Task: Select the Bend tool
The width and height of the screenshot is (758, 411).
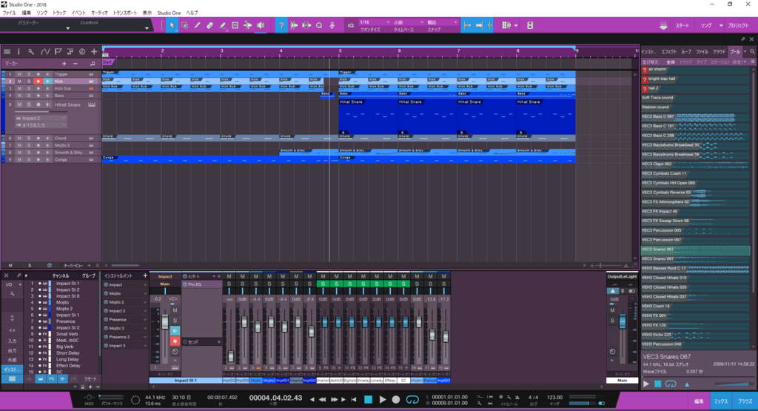Action: coord(247,26)
